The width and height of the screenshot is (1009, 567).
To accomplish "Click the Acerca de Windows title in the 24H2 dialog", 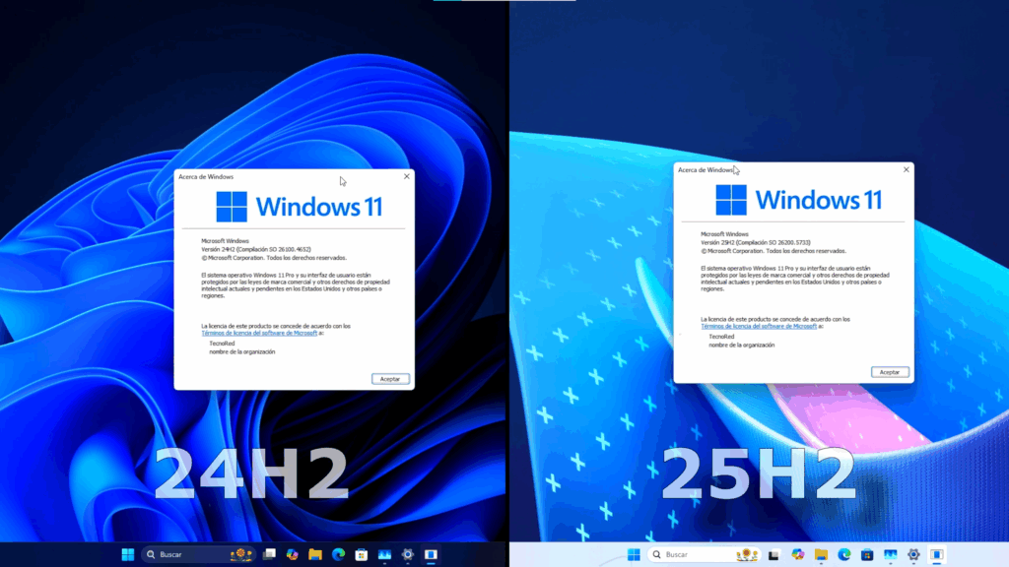I will (206, 176).
